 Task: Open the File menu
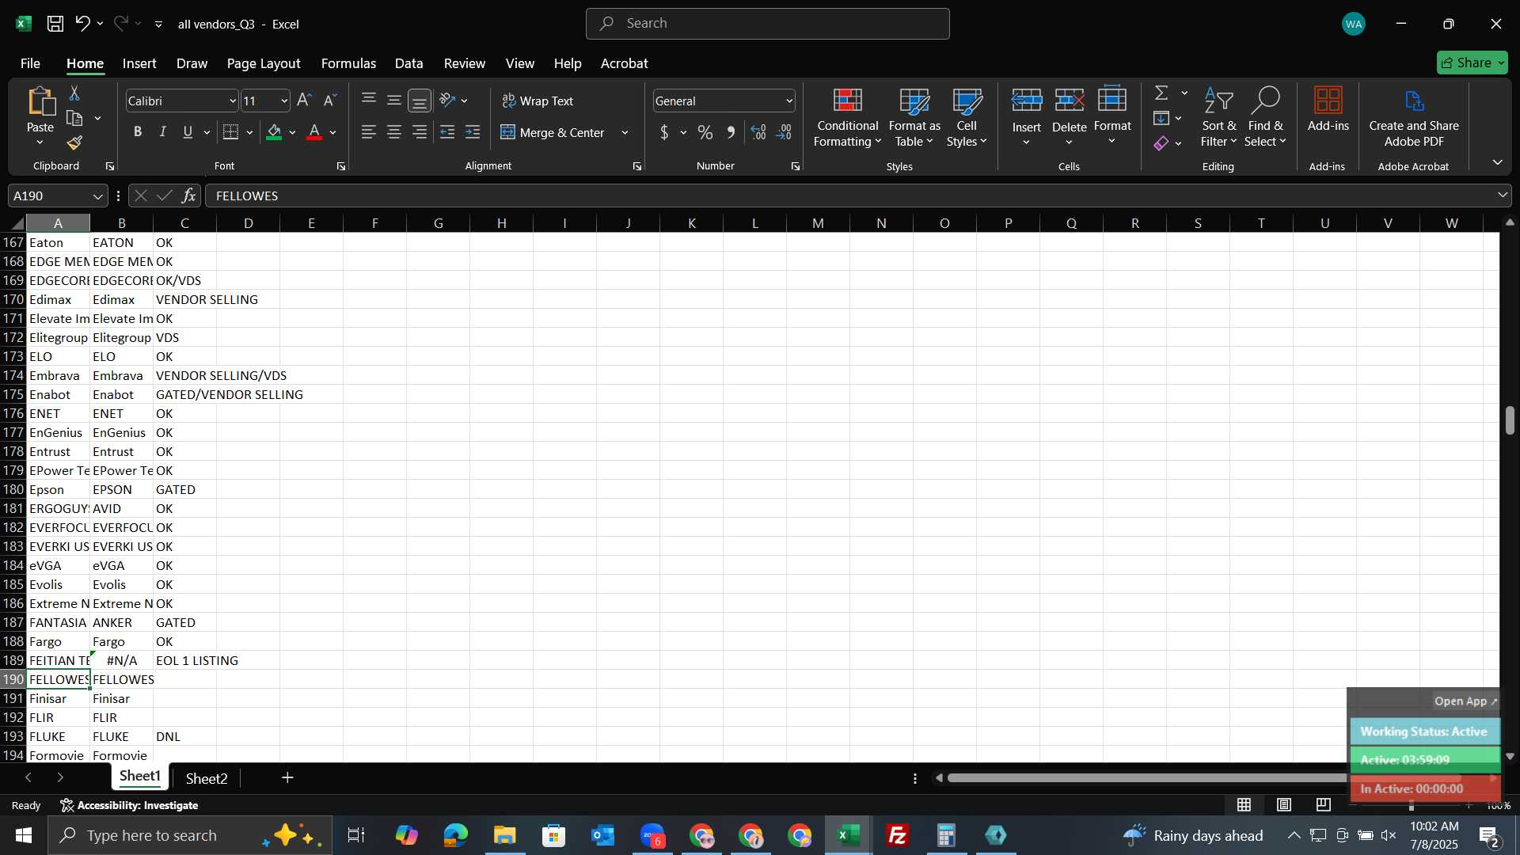point(30,63)
